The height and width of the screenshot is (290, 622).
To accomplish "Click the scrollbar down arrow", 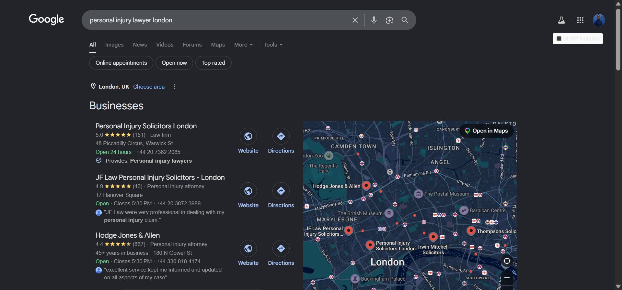I will tap(618, 286).
